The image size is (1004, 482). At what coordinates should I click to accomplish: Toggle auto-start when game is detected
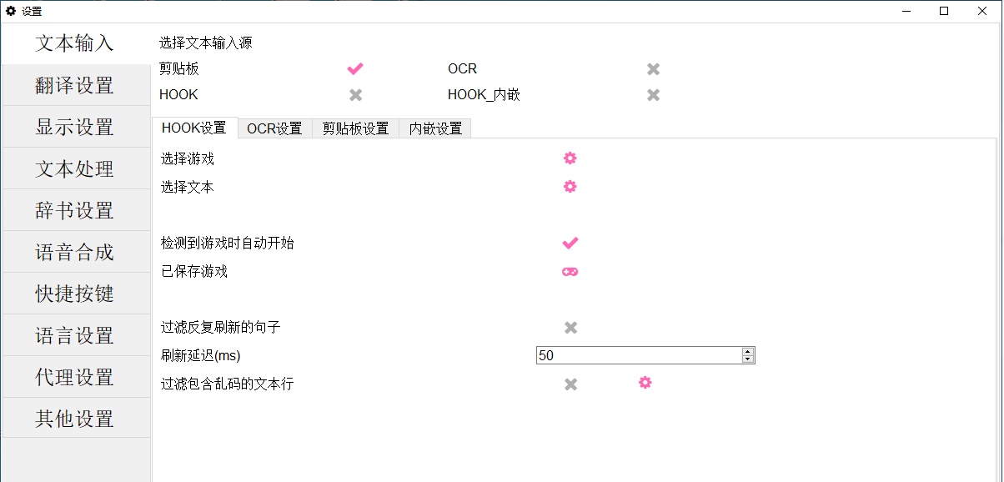pyautogui.click(x=570, y=243)
